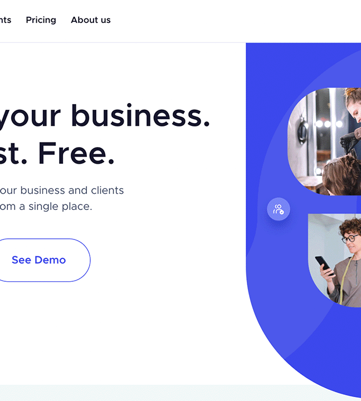Click the client checkmark circular icon
Viewport: 361px width, 401px height.
coord(279,209)
